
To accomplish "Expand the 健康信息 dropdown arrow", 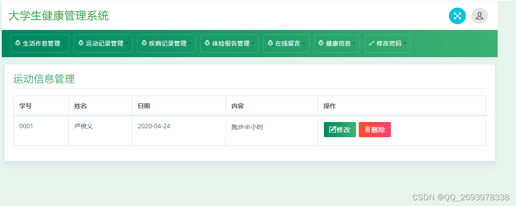I will [354, 43].
